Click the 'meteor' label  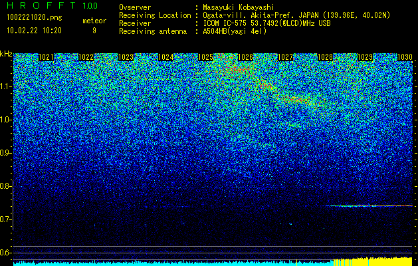pyautogui.click(x=94, y=21)
